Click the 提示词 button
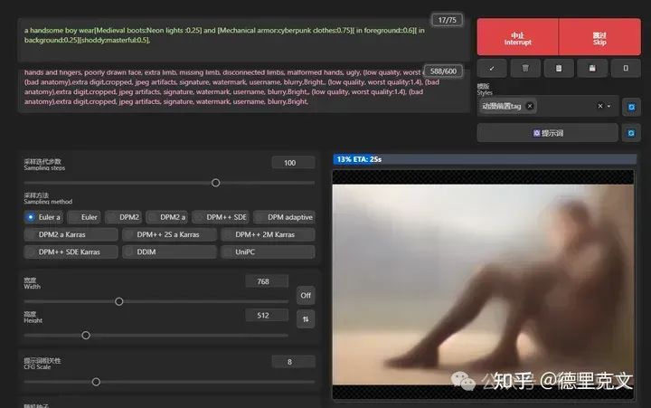Viewport: 651px width, 408px height. pos(548,133)
